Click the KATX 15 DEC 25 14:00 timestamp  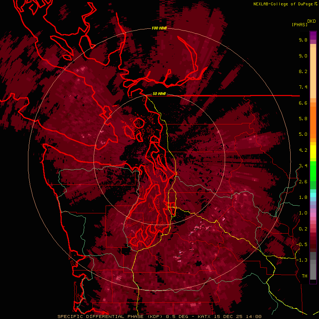click(x=229, y=317)
